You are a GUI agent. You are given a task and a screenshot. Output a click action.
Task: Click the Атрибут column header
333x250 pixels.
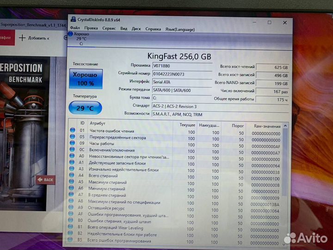coord(98,124)
